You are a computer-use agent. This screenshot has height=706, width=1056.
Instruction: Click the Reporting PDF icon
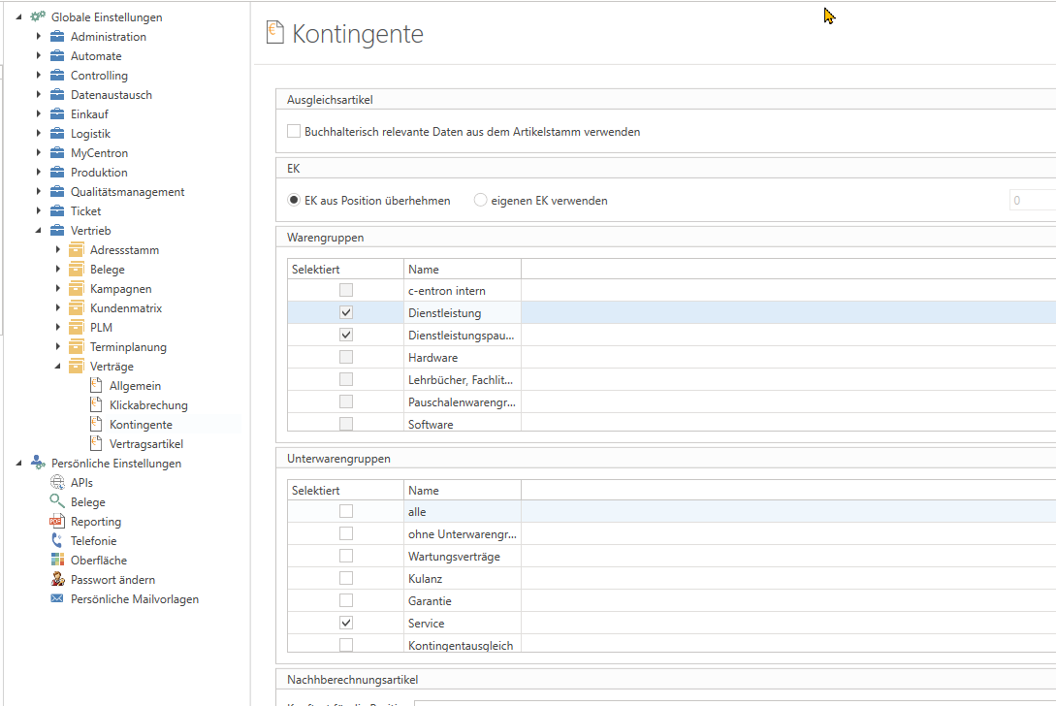point(57,522)
